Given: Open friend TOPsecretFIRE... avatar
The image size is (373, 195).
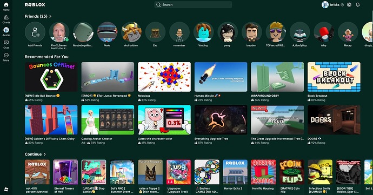Looking at the screenshot, I should click(276, 32).
